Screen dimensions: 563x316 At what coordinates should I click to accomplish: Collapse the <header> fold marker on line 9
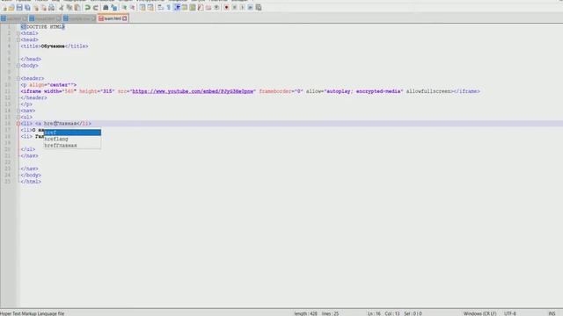pyautogui.click(x=18, y=78)
